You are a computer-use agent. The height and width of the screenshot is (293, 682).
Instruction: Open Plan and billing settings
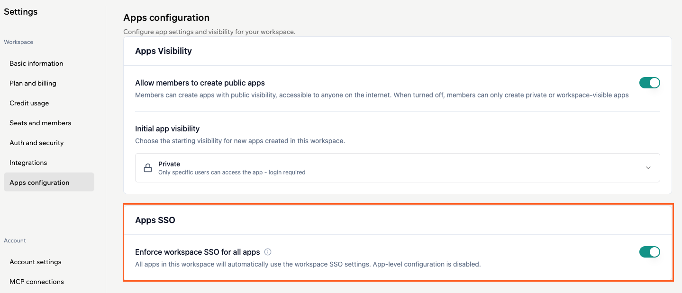pyautogui.click(x=33, y=83)
